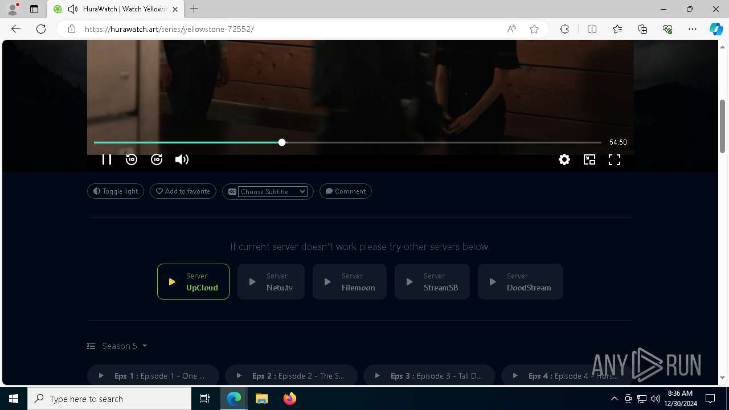Rewind video 10 seconds
Viewport: 729px width, 410px height.
(x=132, y=159)
